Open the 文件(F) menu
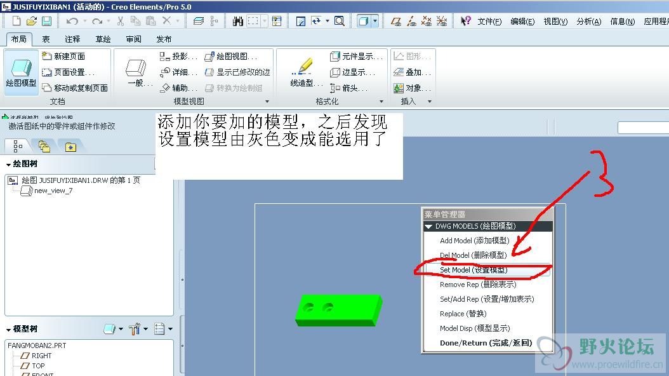Image resolution: width=669 pixels, height=376 pixels. coord(489,22)
